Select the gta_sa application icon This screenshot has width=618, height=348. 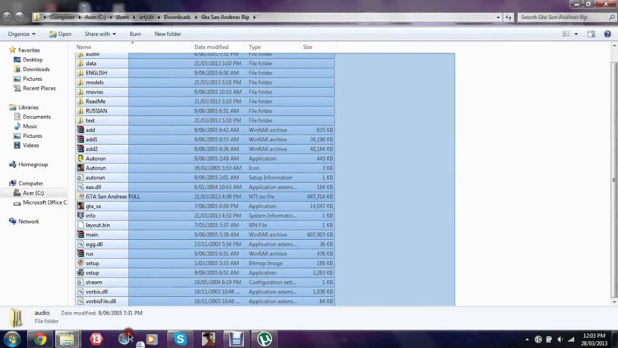81,206
